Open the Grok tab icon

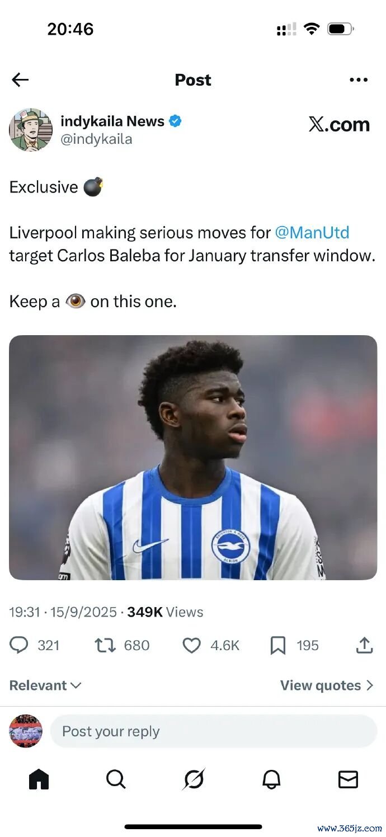(x=194, y=779)
